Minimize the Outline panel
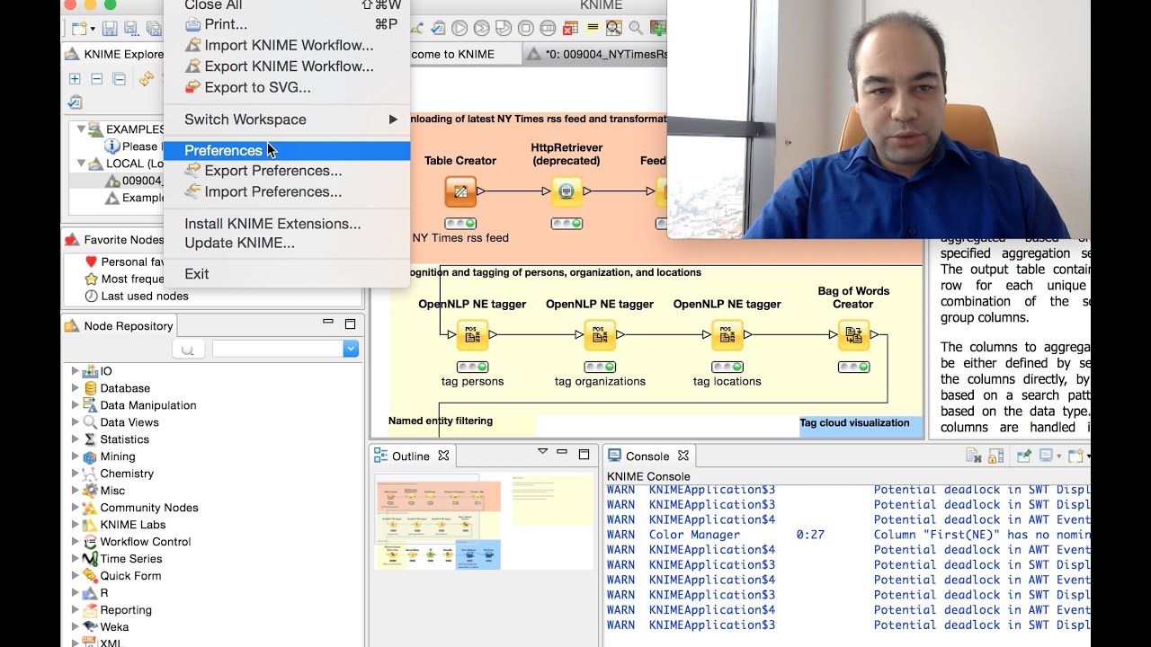Image resolution: width=1151 pixels, height=647 pixels. 562,452
